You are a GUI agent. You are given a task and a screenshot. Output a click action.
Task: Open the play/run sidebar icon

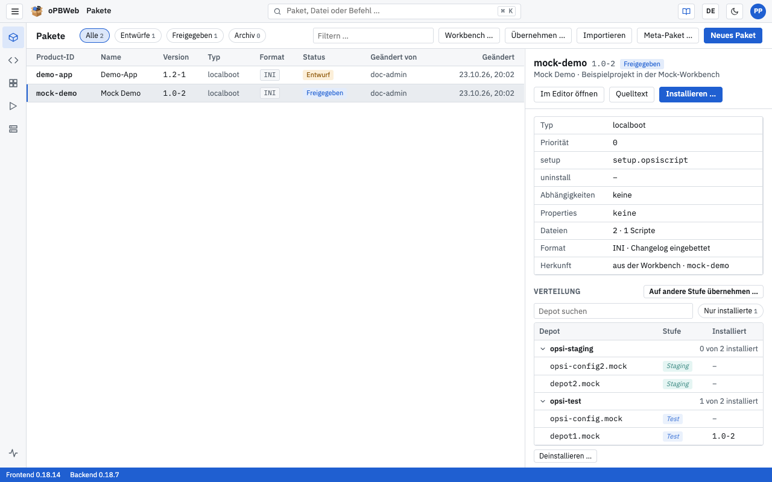click(13, 106)
